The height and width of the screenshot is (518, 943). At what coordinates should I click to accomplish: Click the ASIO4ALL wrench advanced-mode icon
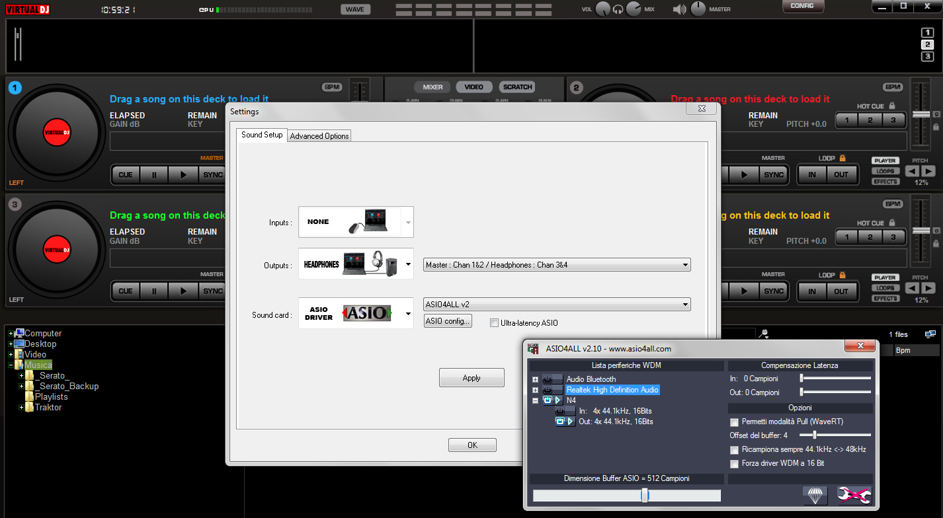coord(854,496)
